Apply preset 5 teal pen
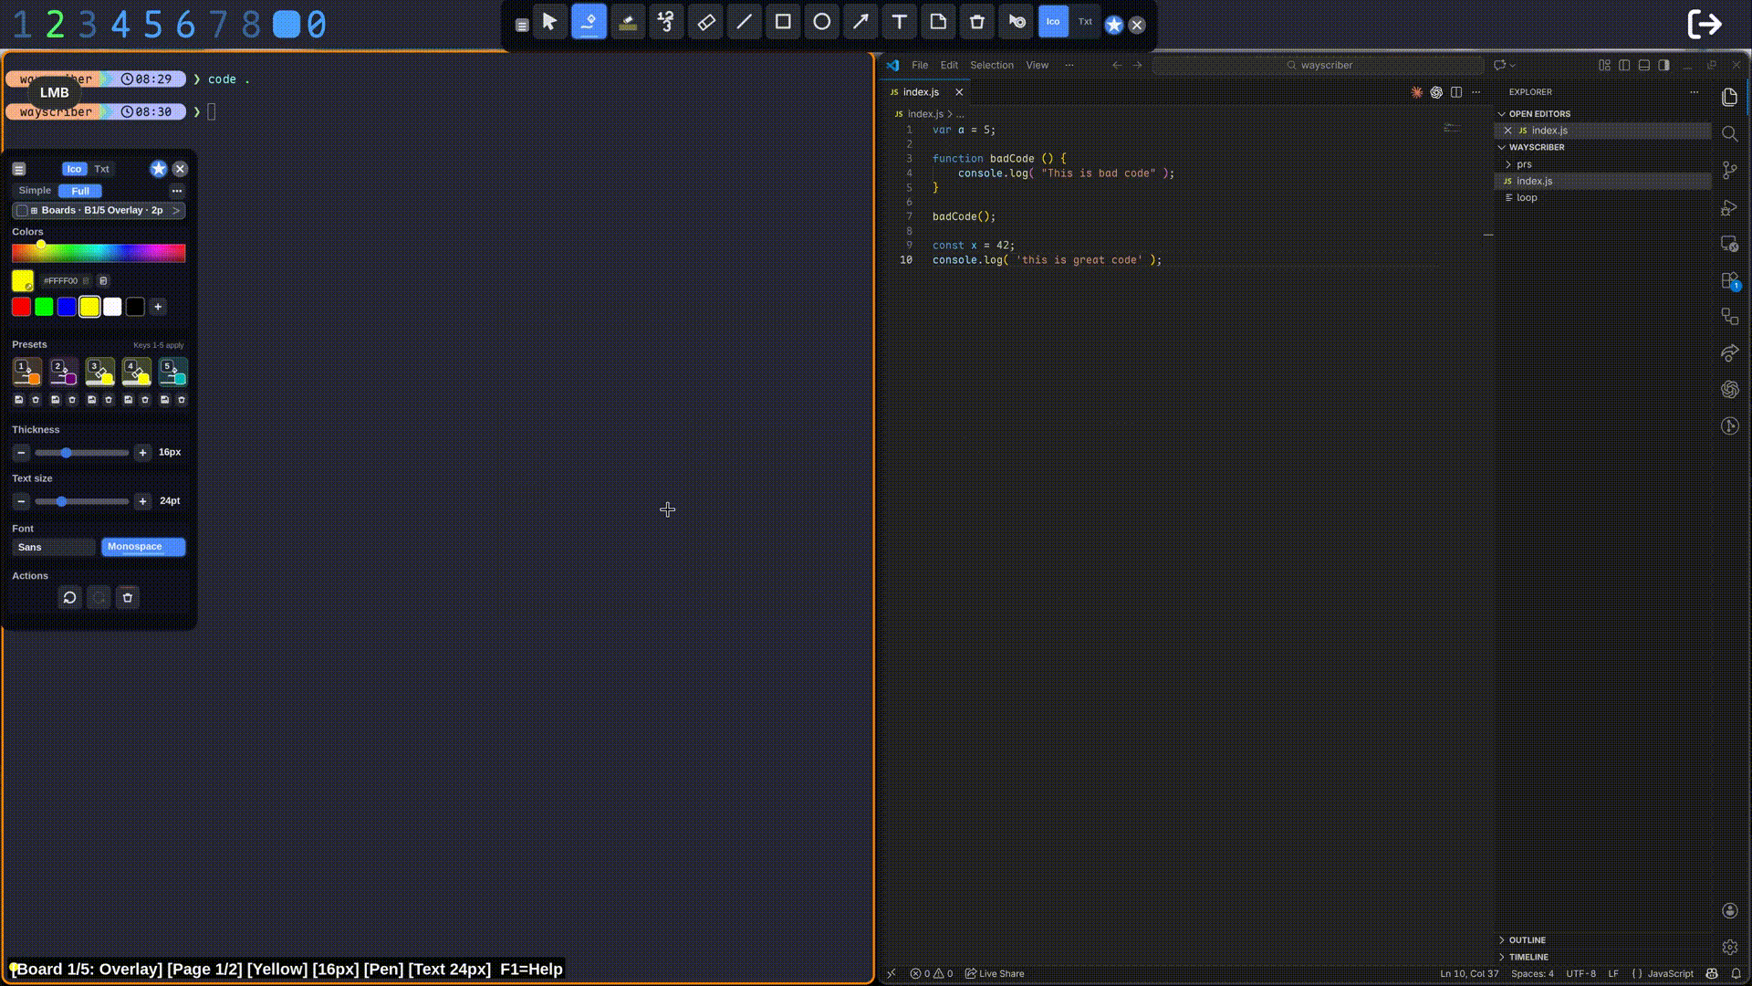 click(x=172, y=372)
